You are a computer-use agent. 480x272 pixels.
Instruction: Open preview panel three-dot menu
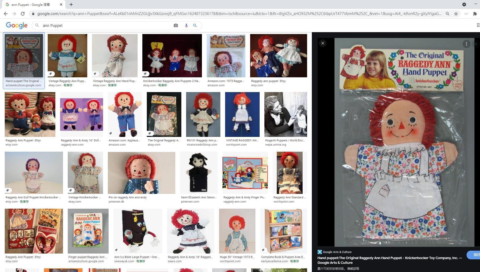pyautogui.click(x=466, y=44)
